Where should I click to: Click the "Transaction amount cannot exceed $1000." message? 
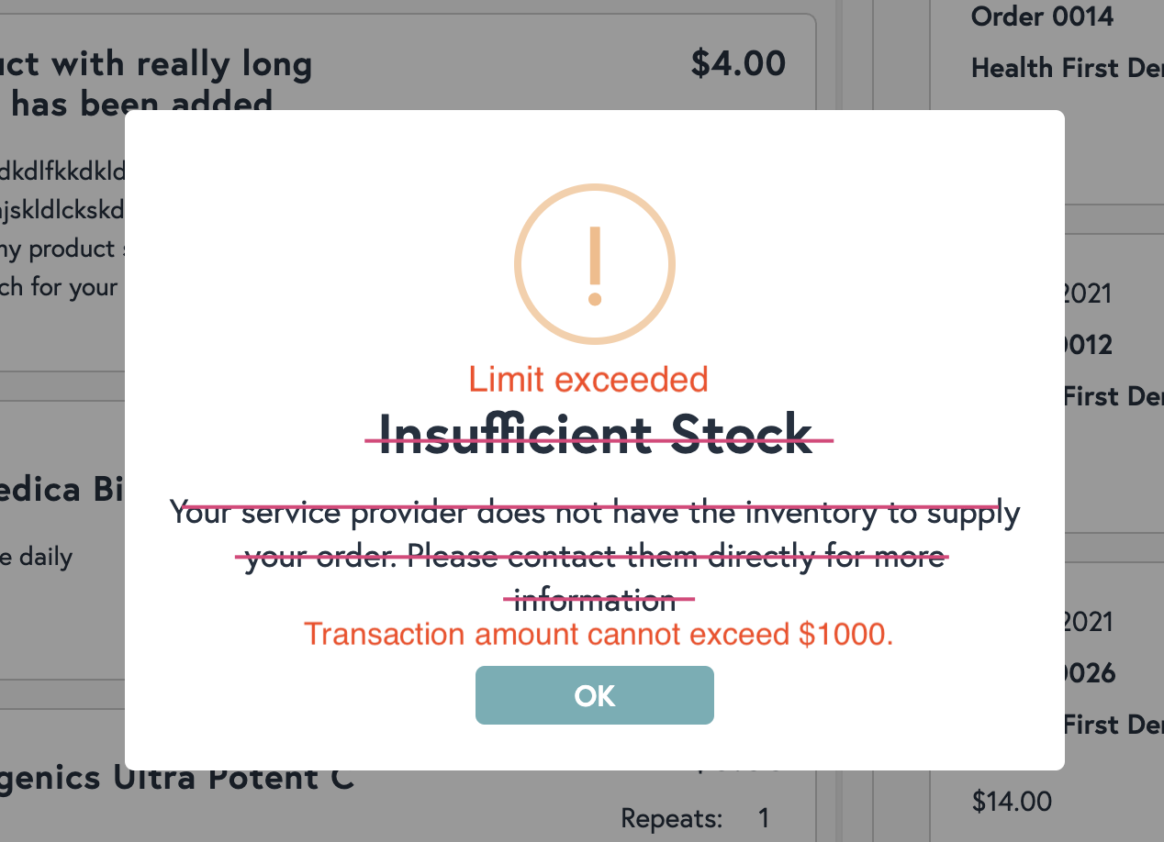[599, 634]
